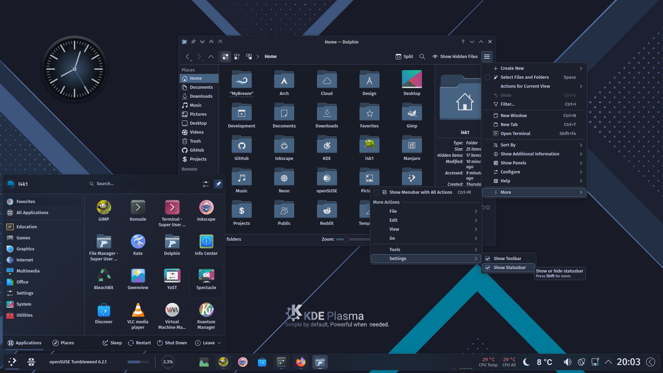Go up to parent folder in Dolphin

(211, 57)
